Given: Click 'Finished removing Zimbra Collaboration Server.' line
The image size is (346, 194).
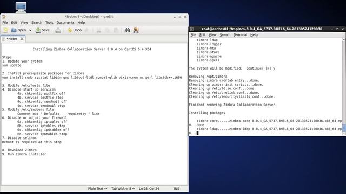Looking at the screenshot, I should (232, 105).
